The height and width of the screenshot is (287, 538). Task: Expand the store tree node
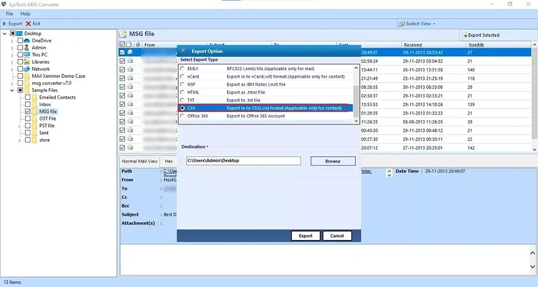point(19,140)
